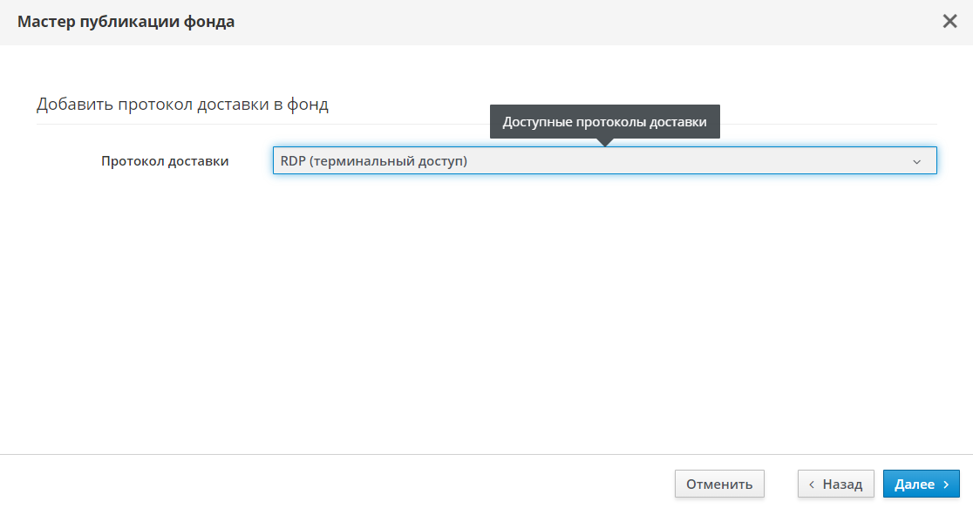
Task: Click the right chevron icon on Далее
Action: [946, 485]
